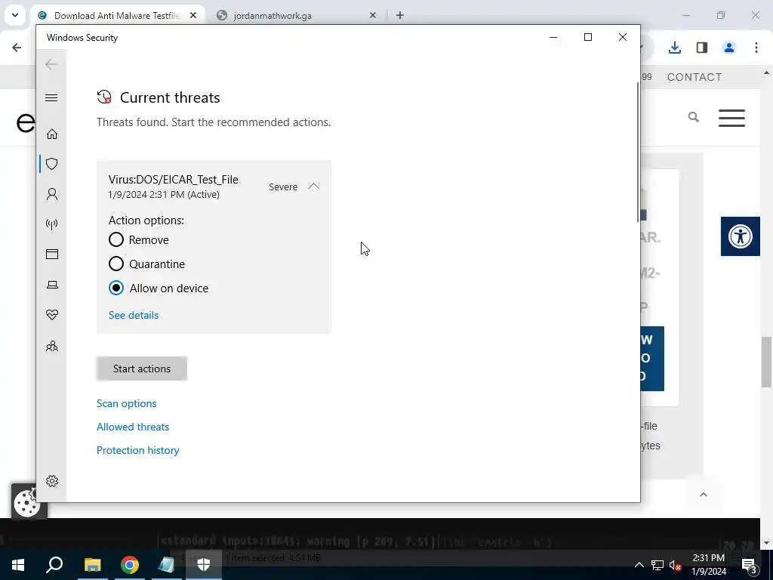
Task: Open Account protection person icon
Action: point(52,194)
